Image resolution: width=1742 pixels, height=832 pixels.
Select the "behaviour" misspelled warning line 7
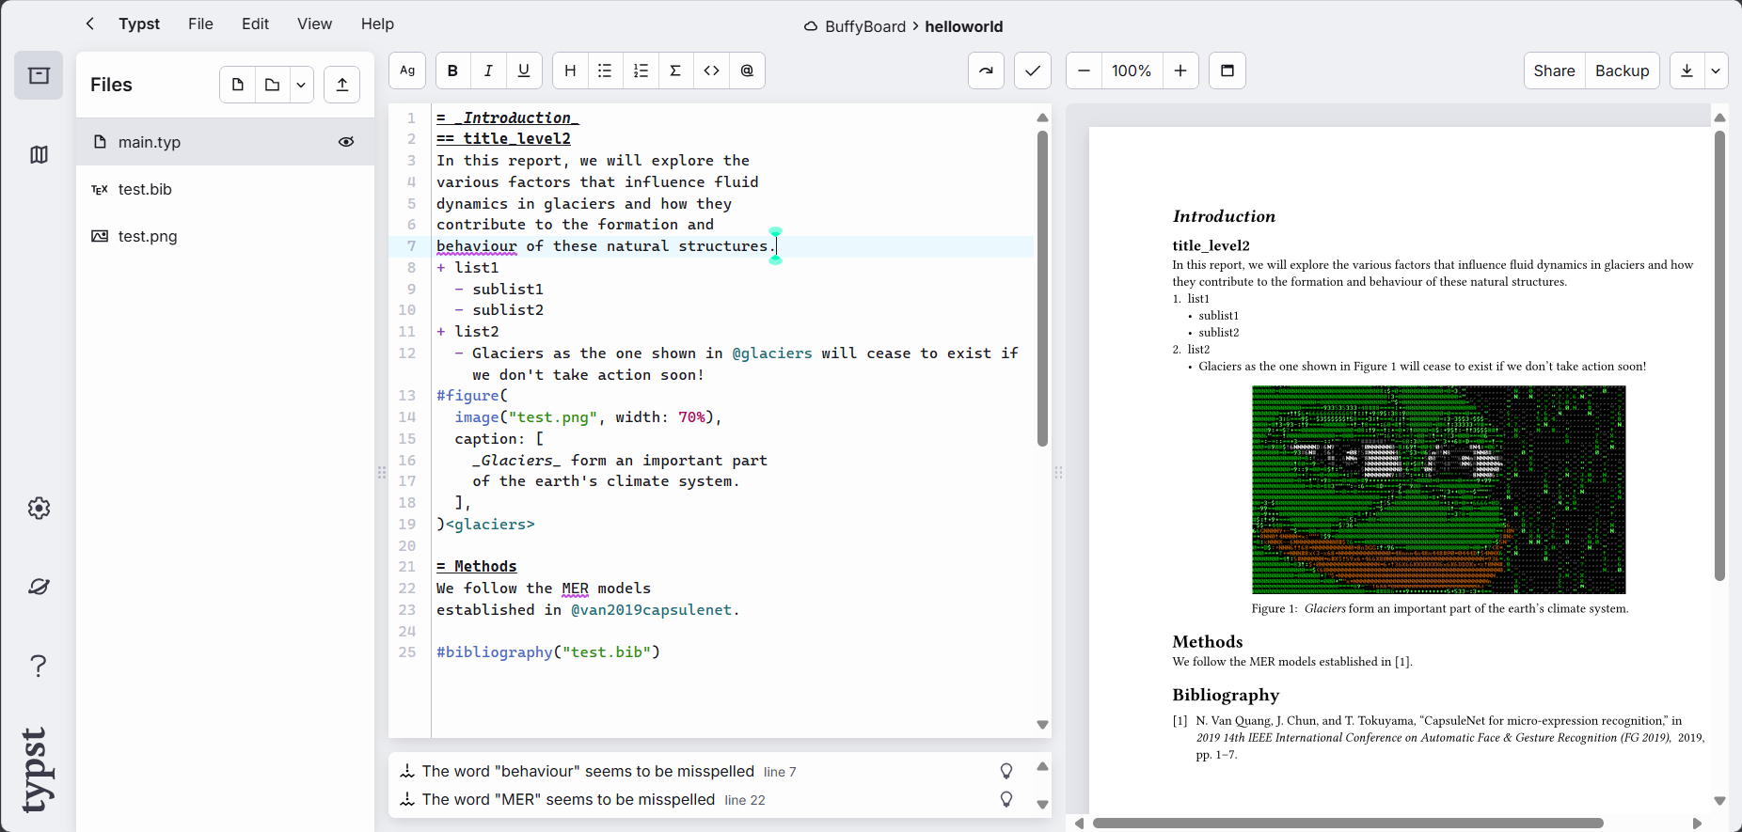coord(597,771)
